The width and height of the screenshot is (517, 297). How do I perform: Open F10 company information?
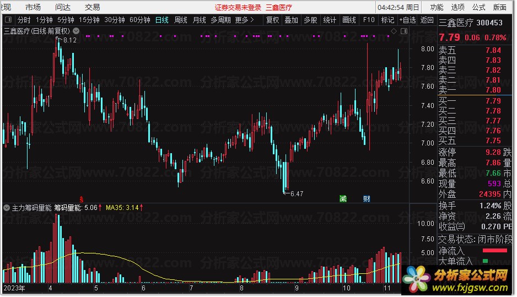[x=369, y=20]
